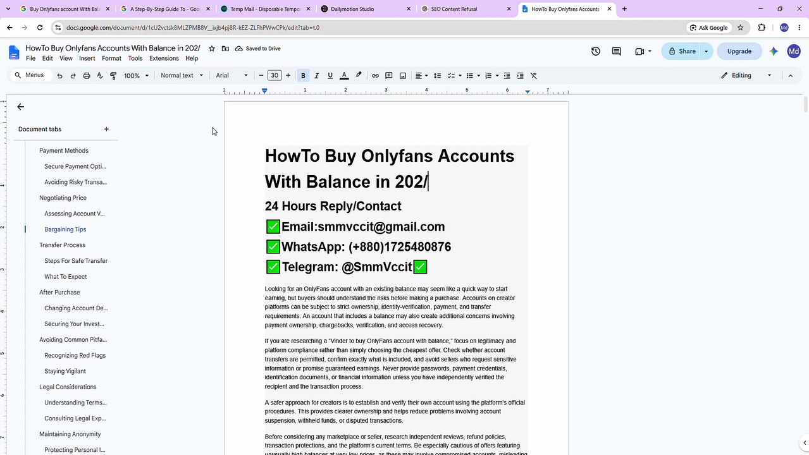Activate the paint format tool
This screenshot has width=809, height=455.
click(113, 75)
